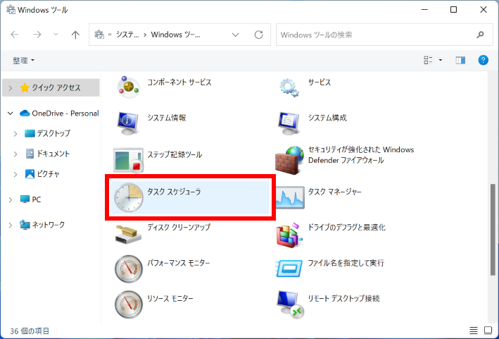
Task: Expand the クイック アクセス tree node
Action: pos(10,87)
